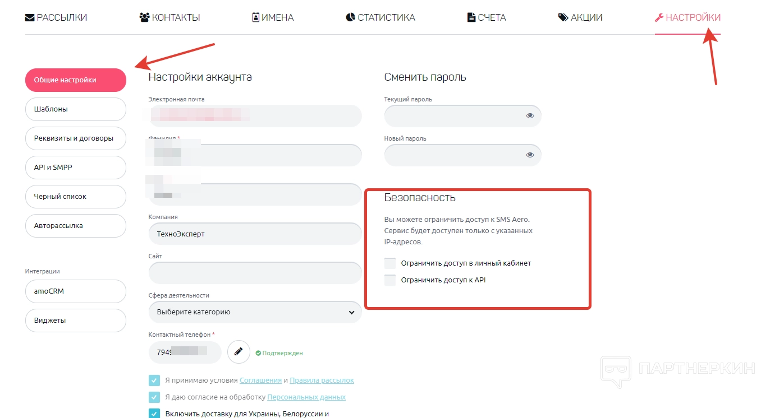Screen dimensions: 784x418
Task: Show the current password with eye icon
Action: click(x=530, y=116)
